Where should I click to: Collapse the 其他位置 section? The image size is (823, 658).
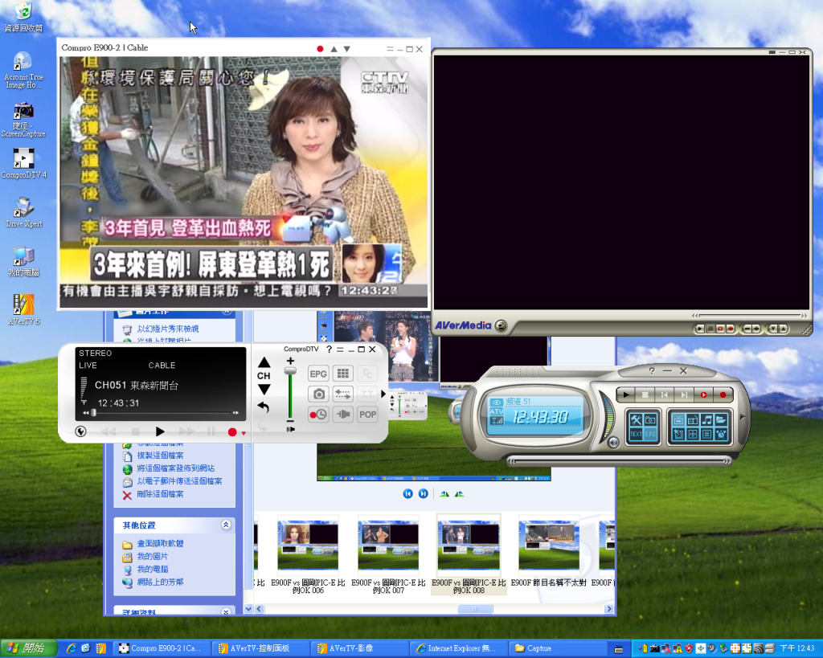(226, 525)
